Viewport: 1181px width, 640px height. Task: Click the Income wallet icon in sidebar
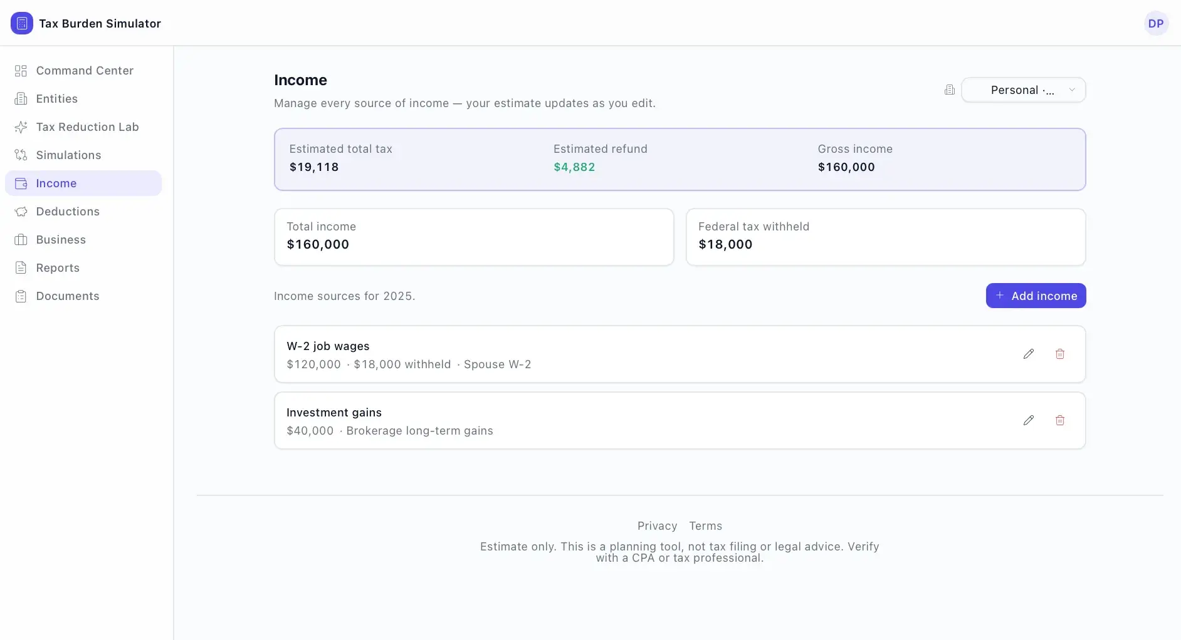coord(21,183)
